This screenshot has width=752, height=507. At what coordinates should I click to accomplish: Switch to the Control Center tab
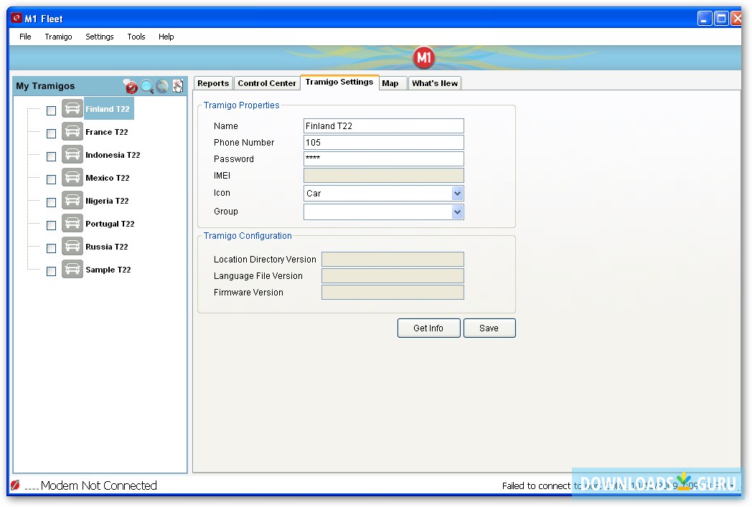(x=266, y=82)
